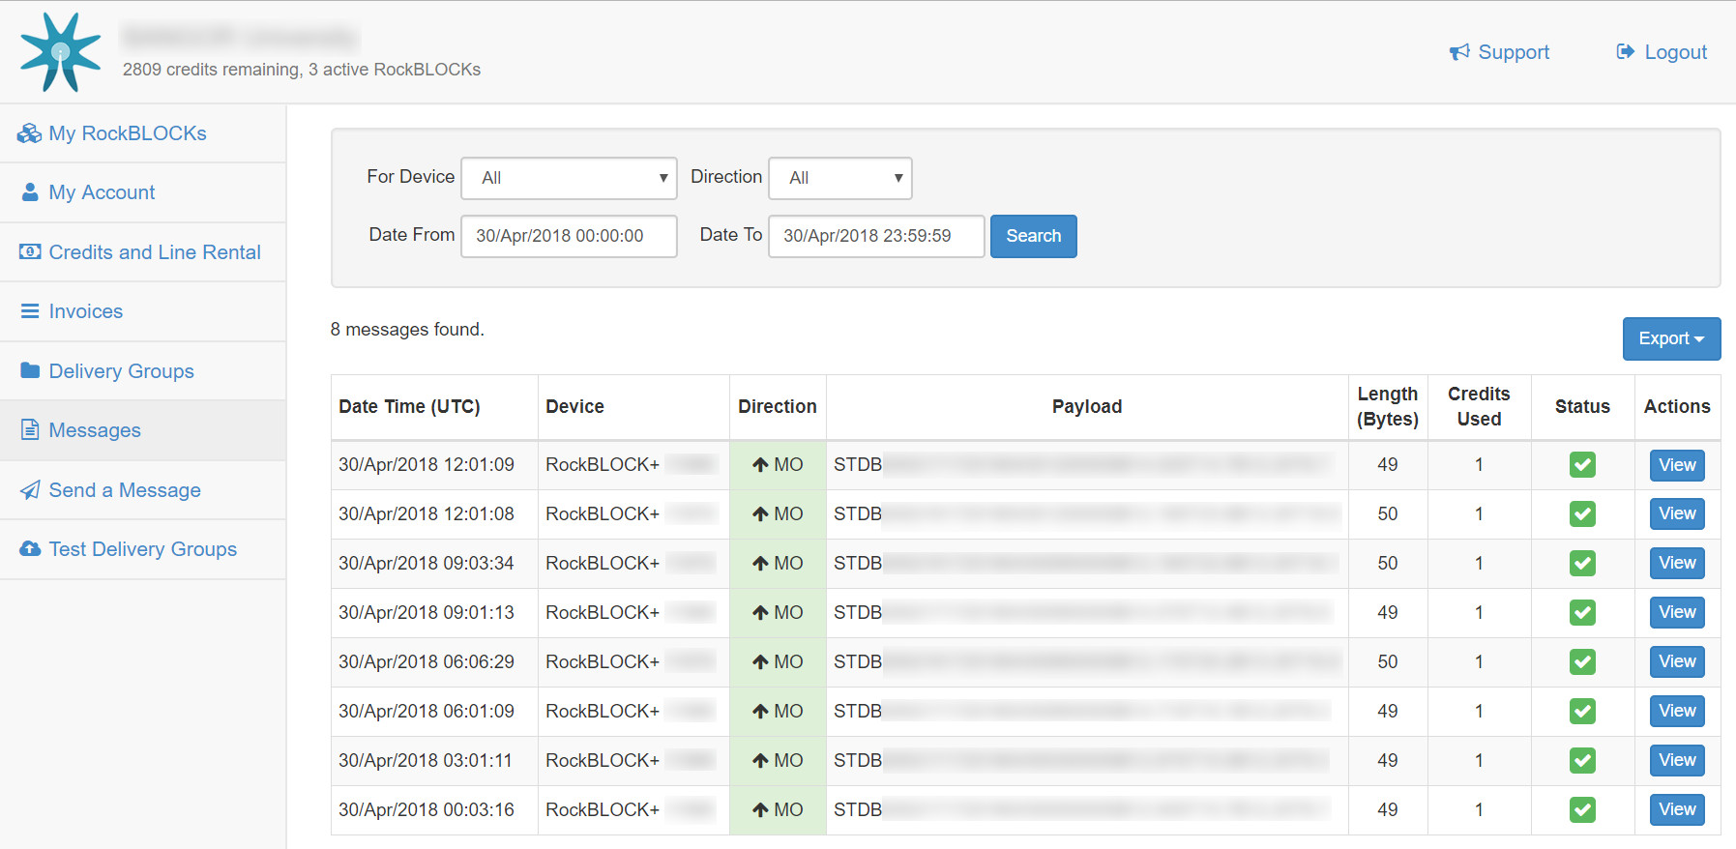The image size is (1736, 849).
Task: Click the Logout arrow icon
Action: click(x=1626, y=52)
